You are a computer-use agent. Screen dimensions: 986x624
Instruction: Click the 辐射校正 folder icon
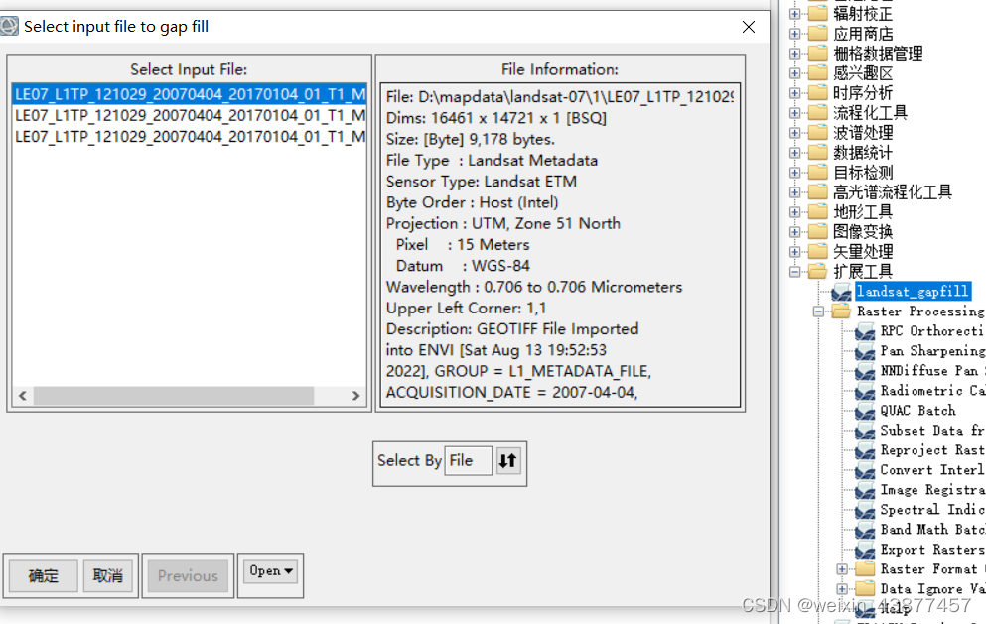tap(817, 13)
